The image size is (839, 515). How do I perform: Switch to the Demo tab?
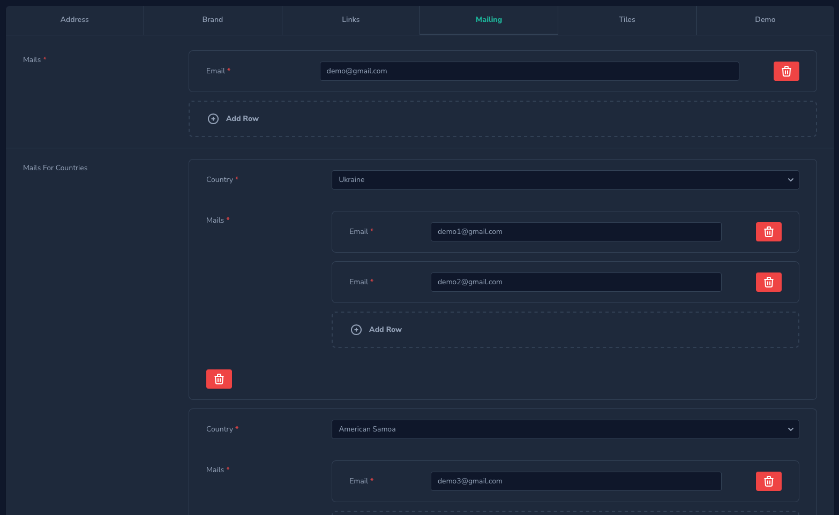[765, 20]
